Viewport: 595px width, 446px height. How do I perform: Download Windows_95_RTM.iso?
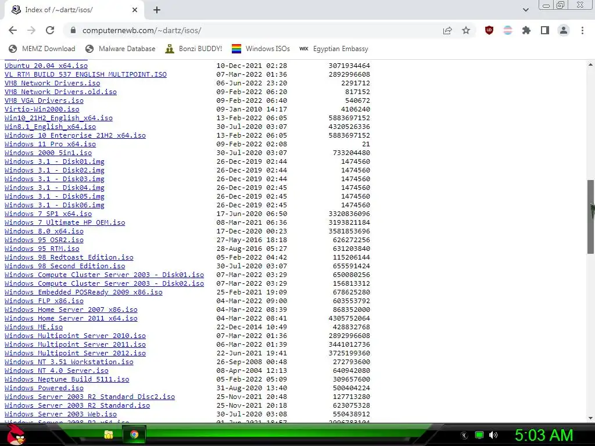point(42,249)
